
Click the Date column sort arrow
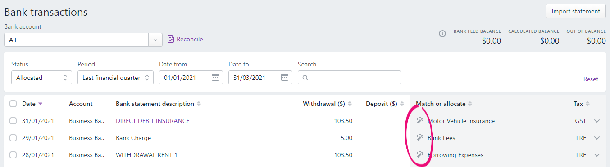click(x=41, y=104)
